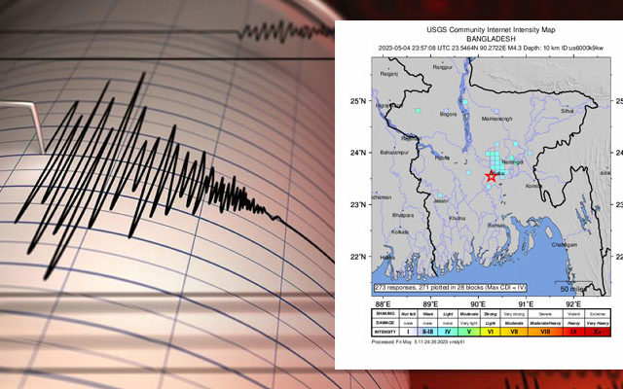Click the '90°E' longitude label
Image resolution: width=623 pixels, height=389 pixels.
pos(478,304)
